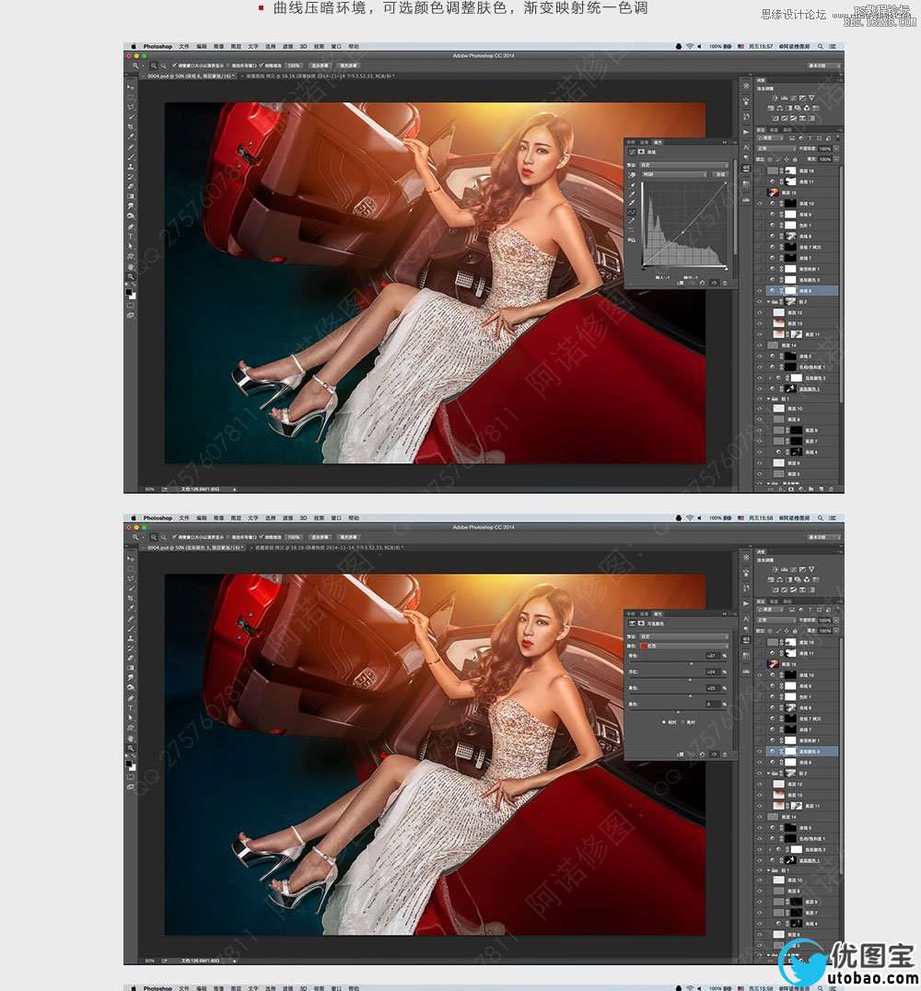Click the 适合屏幕 (Fit Screen) button in the Curves screenshot
Image resolution: width=921 pixels, height=991 pixels.
click(x=321, y=65)
